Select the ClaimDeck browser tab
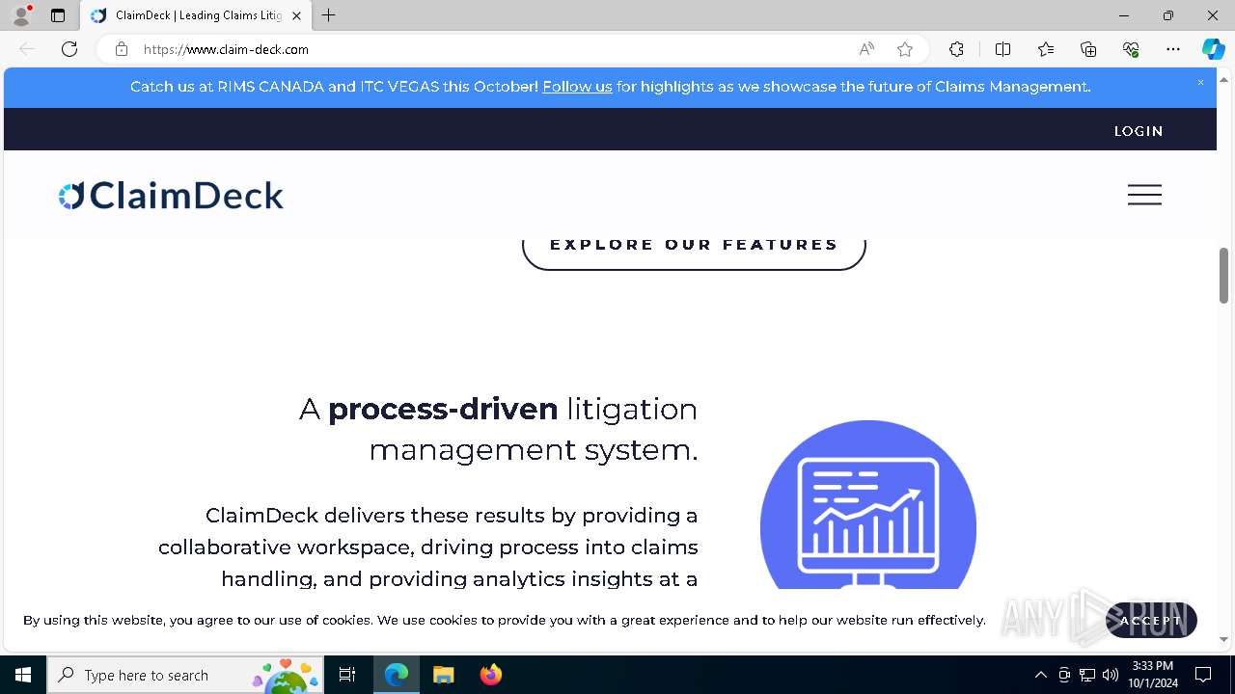 [x=196, y=15]
